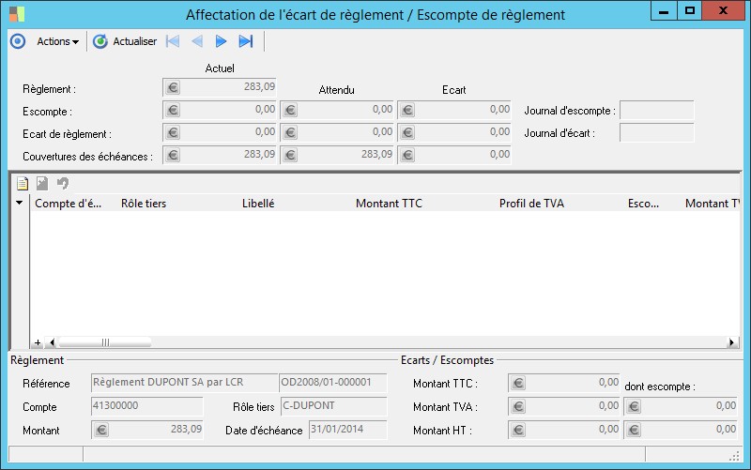Click the Journal d'escompte input field

656,110
